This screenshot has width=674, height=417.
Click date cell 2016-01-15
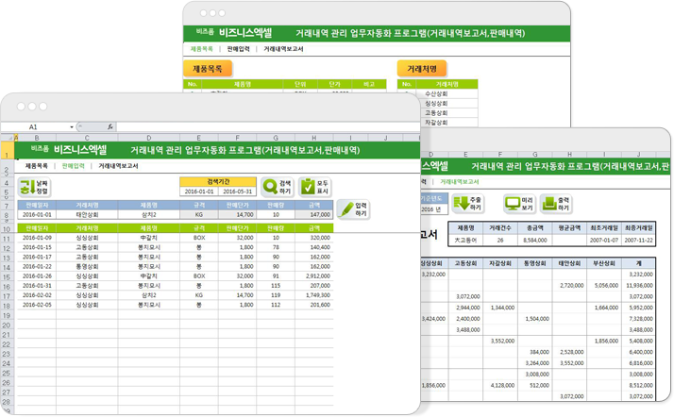tap(37, 247)
